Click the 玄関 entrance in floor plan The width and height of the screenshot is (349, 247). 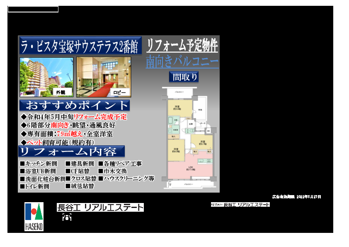point(190,124)
